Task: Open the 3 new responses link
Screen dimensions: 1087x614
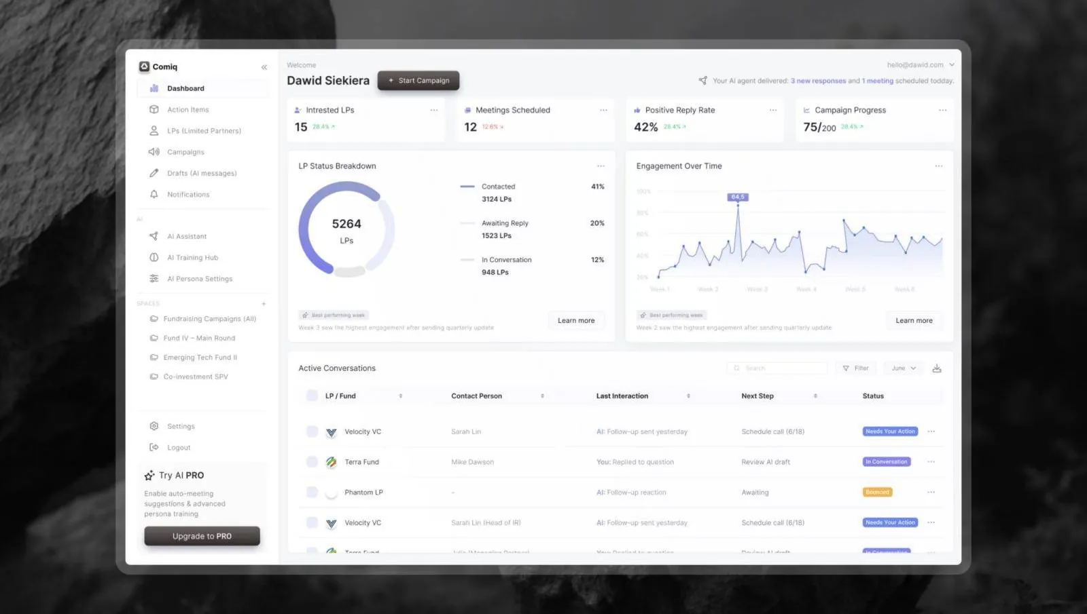Action: [x=819, y=81]
